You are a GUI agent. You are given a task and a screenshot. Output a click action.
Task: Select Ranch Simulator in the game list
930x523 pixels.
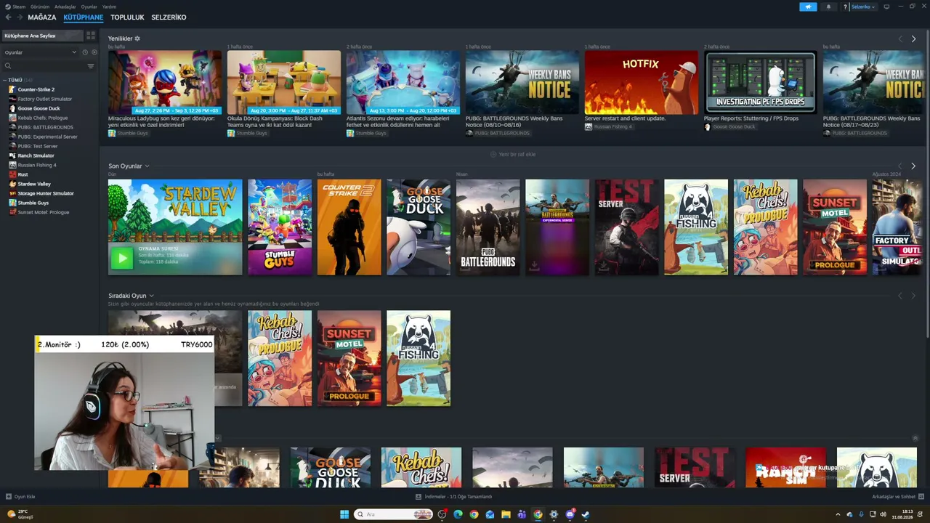pos(36,155)
